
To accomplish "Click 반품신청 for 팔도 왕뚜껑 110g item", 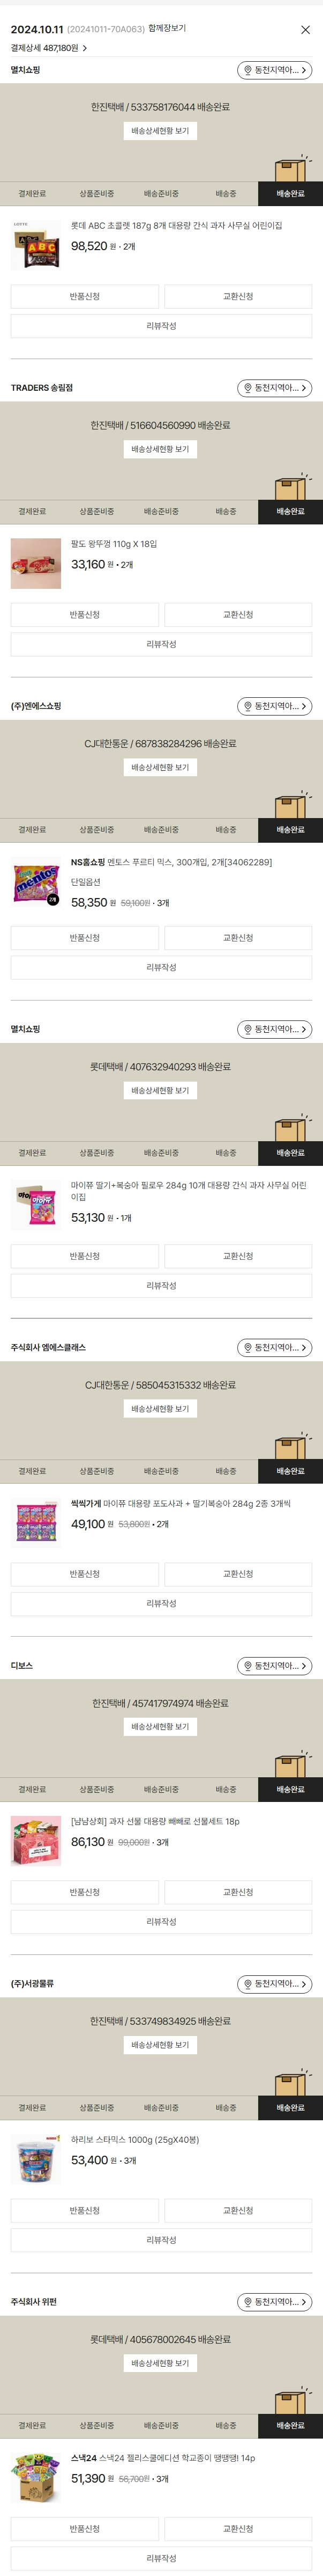I will [x=85, y=615].
